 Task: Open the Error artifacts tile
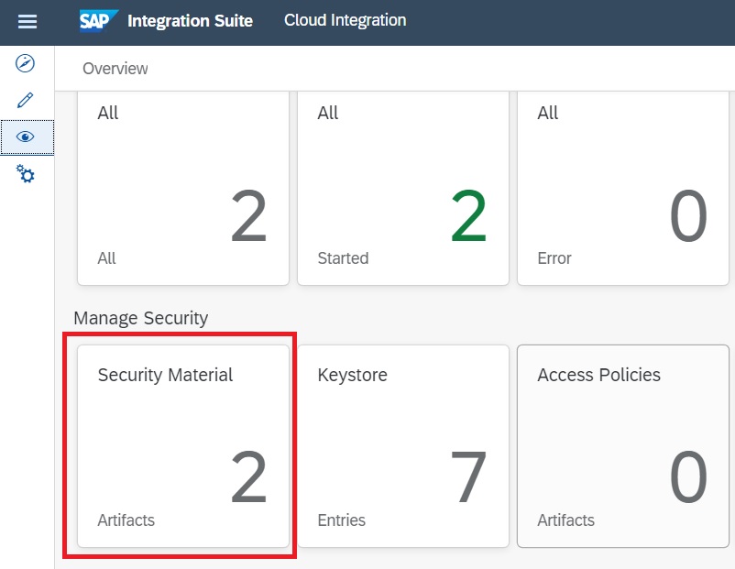pos(623,188)
